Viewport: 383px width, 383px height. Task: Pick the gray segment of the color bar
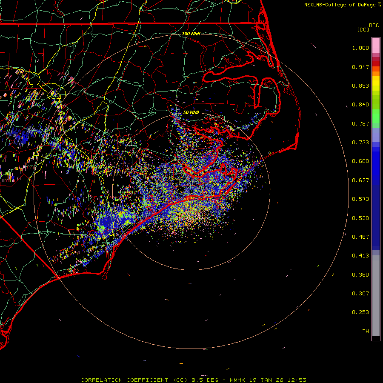(x=376, y=296)
